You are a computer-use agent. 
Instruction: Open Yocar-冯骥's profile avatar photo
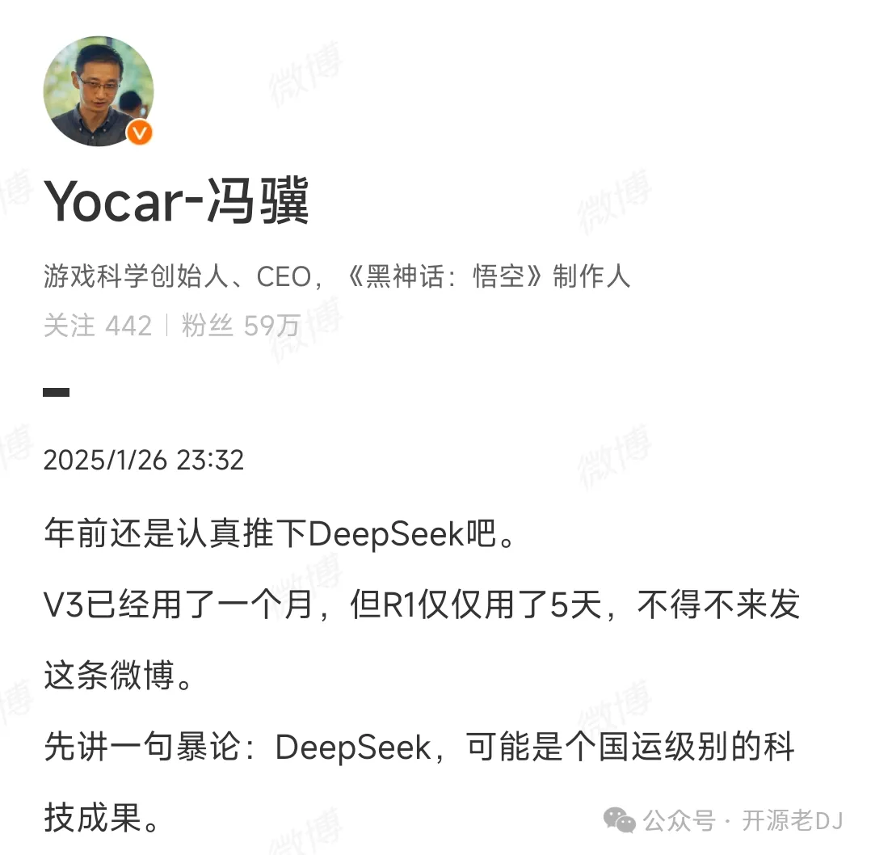coord(99,91)
